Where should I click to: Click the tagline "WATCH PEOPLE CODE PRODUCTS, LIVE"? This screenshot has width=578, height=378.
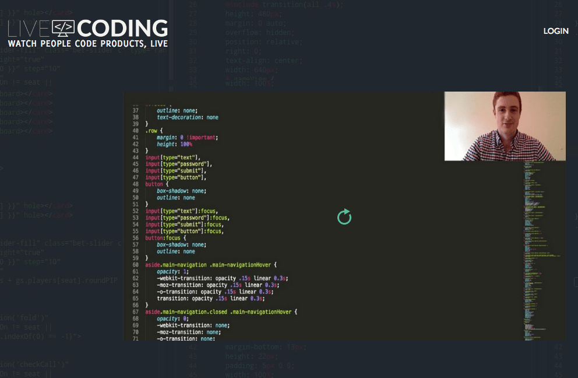[88, 44]
